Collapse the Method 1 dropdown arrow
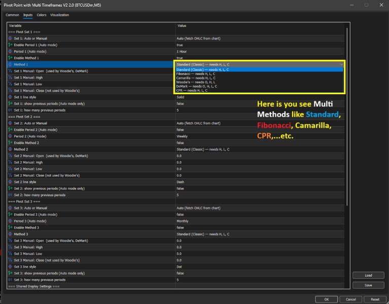The width and height of the screenshot is (389, 304). (341, 64)
